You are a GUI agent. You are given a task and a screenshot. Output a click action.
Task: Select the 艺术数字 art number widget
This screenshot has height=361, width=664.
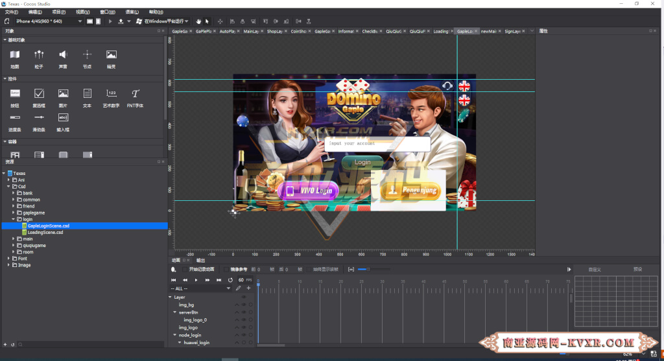point(111,98)
